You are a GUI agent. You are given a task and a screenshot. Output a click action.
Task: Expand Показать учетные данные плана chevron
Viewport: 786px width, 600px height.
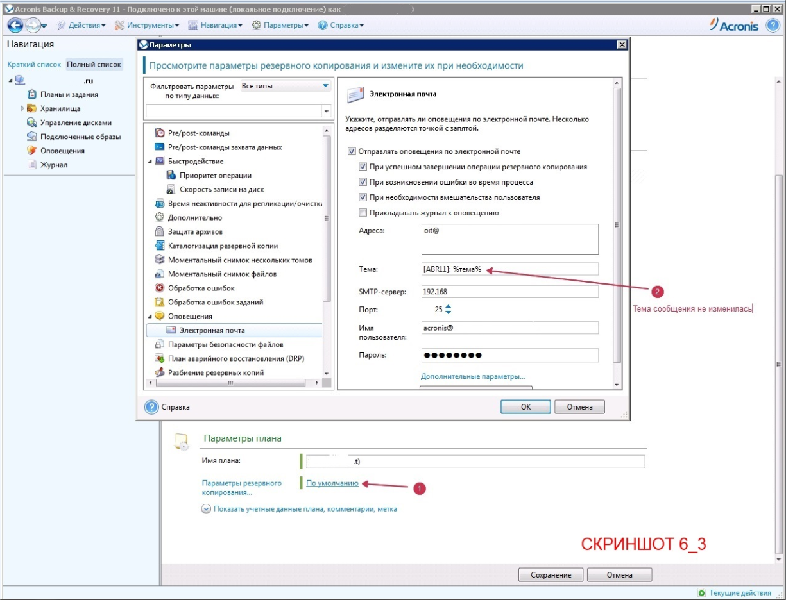coord(207,509)
